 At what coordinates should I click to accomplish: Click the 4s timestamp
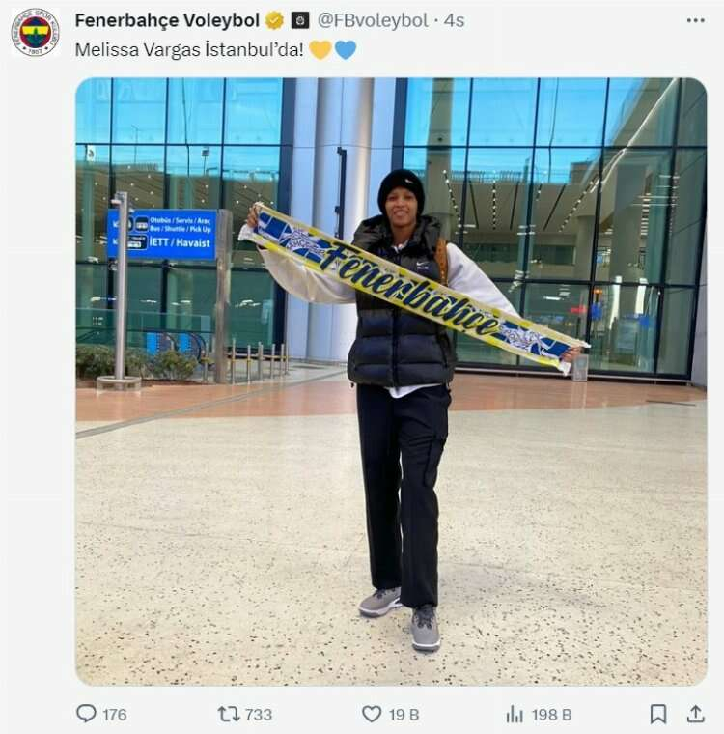[x=454, y=20]
